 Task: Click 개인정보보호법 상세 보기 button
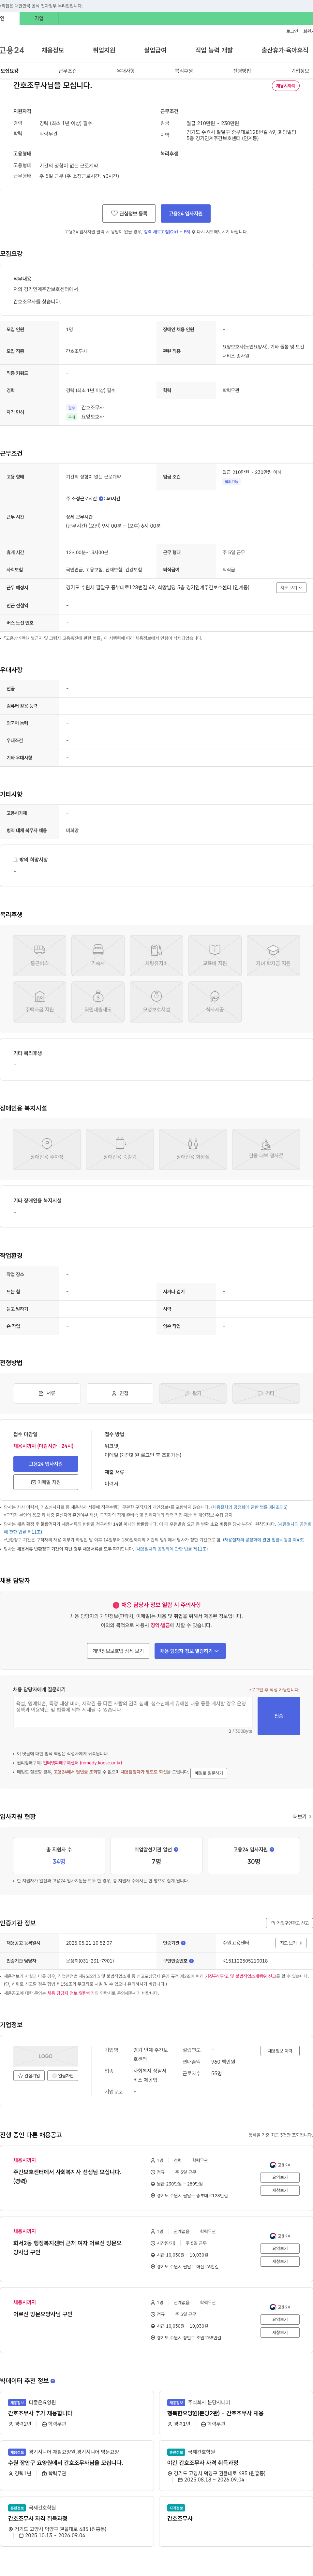click(x=118, y=1651)
